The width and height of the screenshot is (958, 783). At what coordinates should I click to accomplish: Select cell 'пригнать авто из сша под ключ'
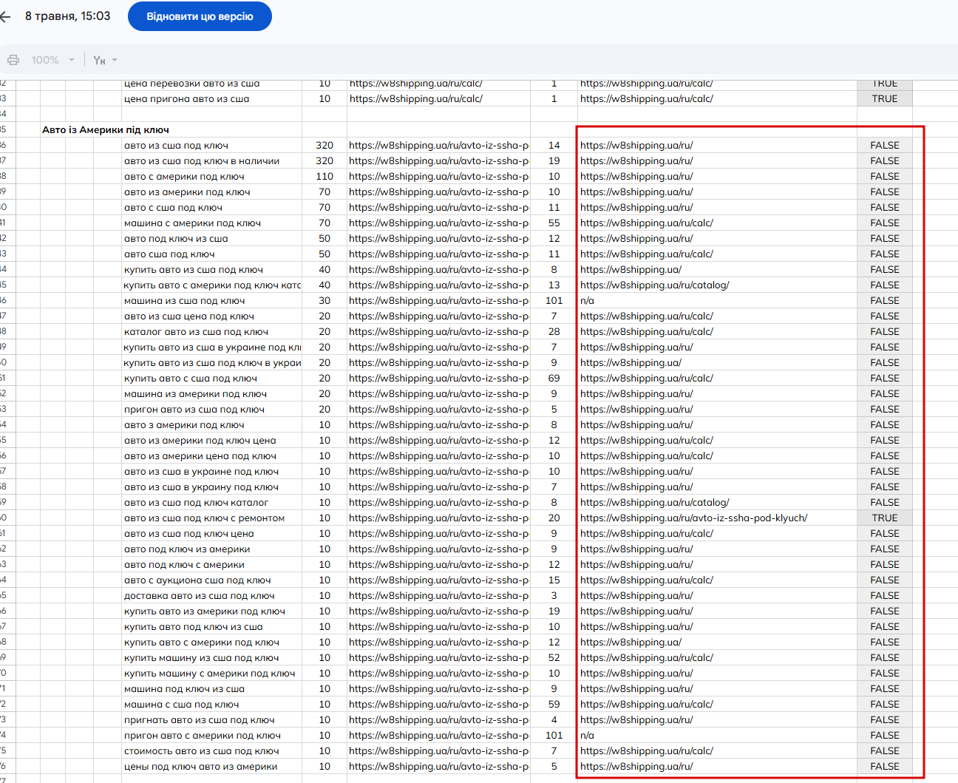(x=199, y=720)
